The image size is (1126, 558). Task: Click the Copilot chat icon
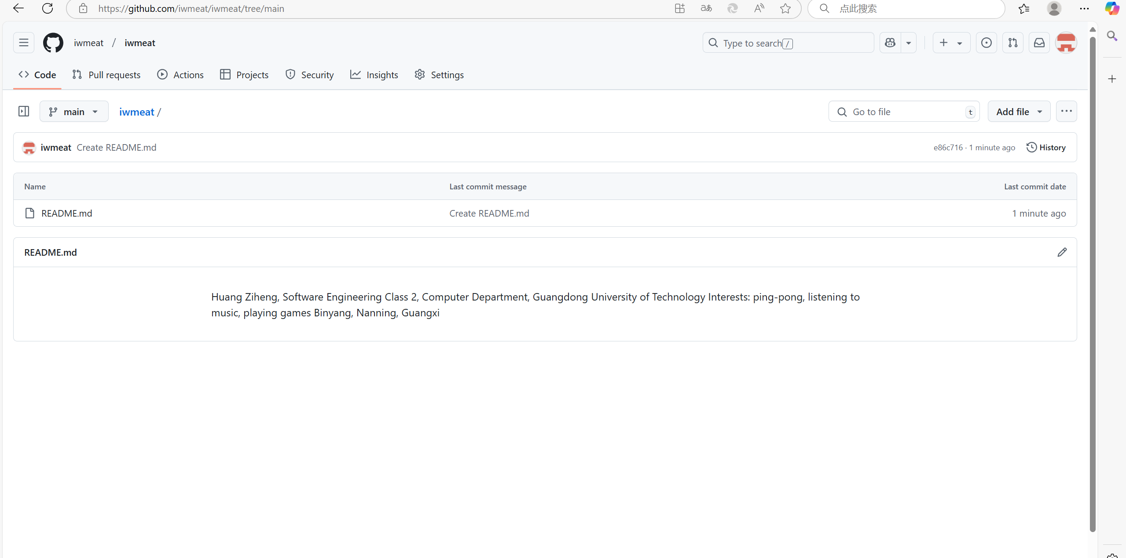(x=890, y=43)
